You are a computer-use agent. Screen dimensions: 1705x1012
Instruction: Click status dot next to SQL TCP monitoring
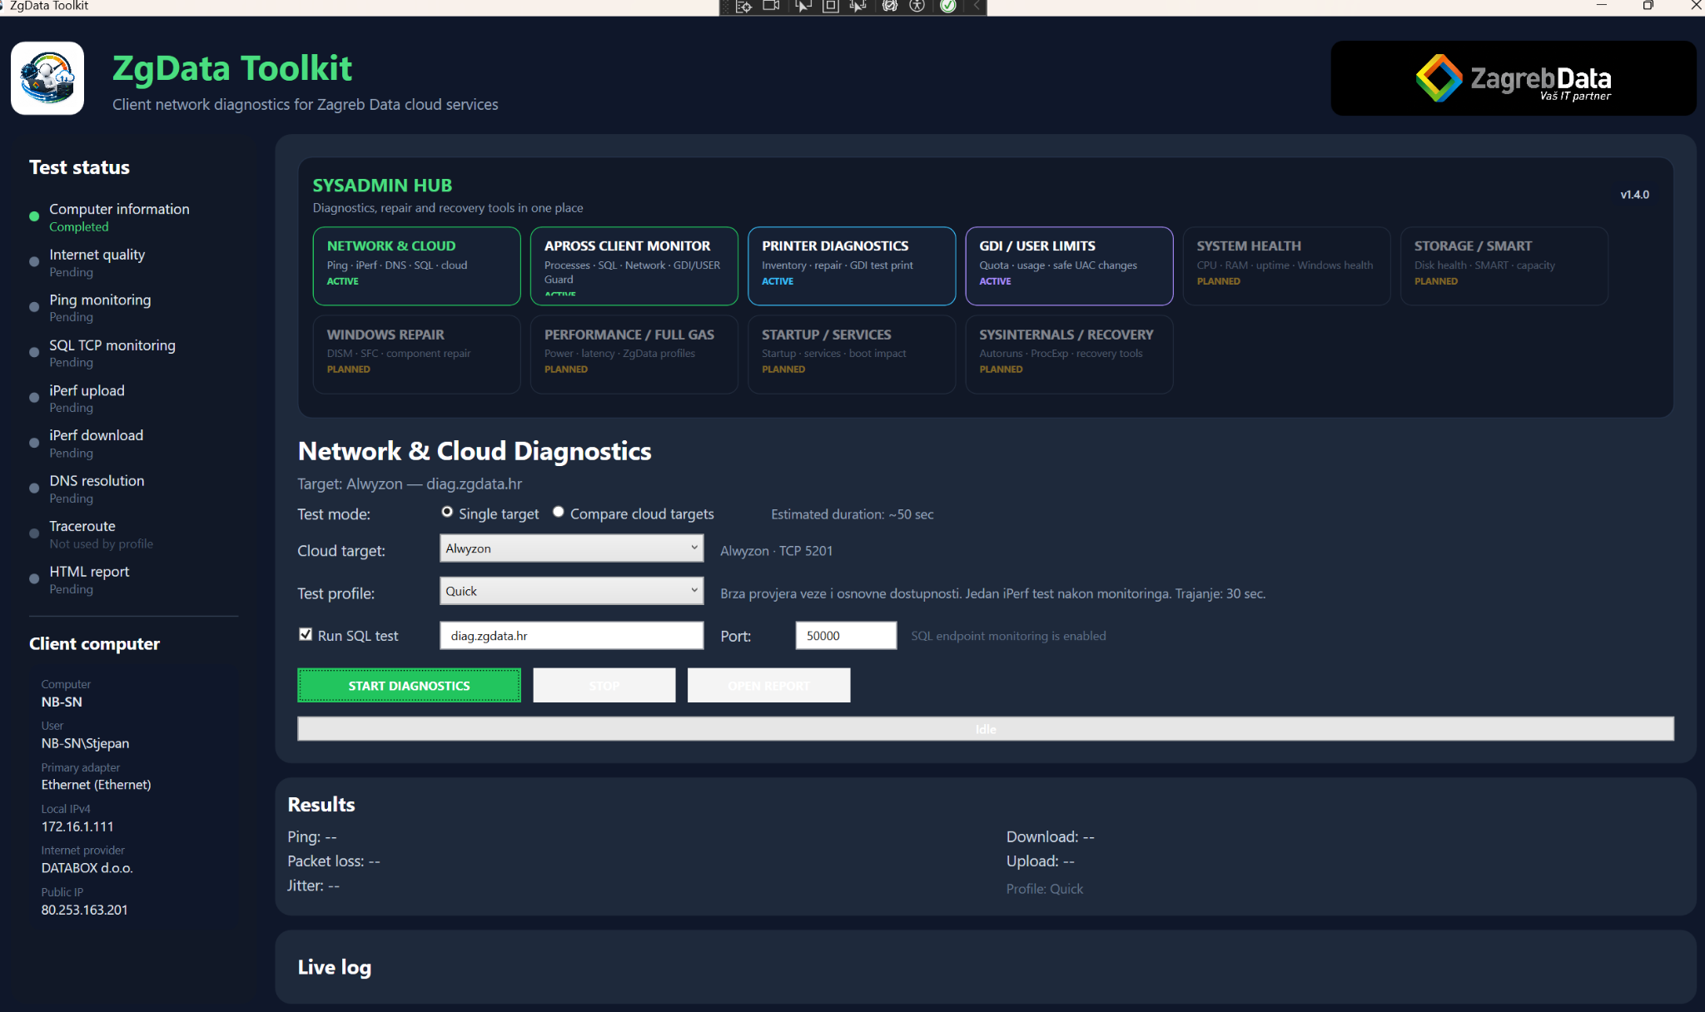[34, 352]
